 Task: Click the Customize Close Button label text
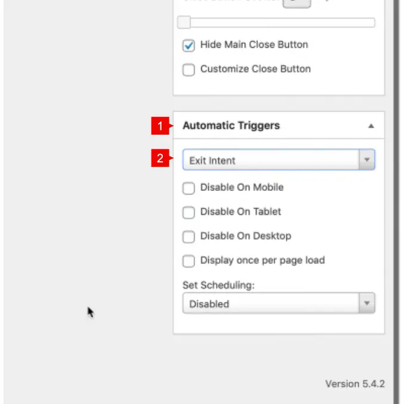click(255, 69)
